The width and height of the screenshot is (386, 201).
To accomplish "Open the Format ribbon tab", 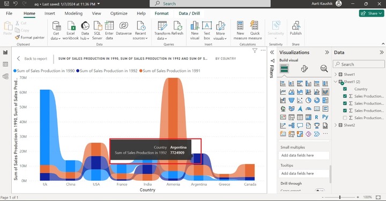I will (161, 13).
